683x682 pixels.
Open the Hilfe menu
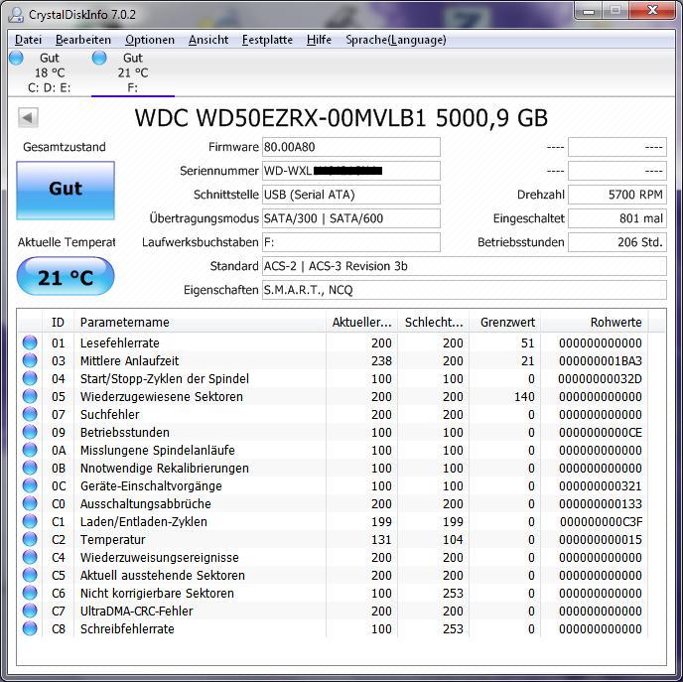coord(319,40)
